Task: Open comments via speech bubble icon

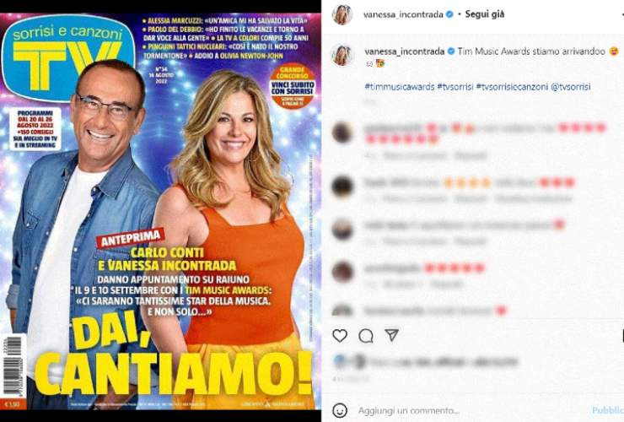Action: [x=366, y=336]
